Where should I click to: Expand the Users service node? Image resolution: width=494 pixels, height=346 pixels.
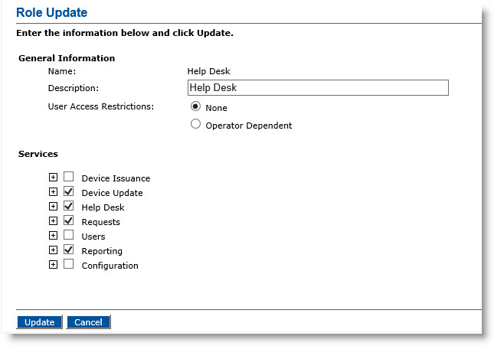tap(54, 235)
